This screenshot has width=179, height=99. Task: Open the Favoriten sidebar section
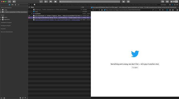(3, 29)
